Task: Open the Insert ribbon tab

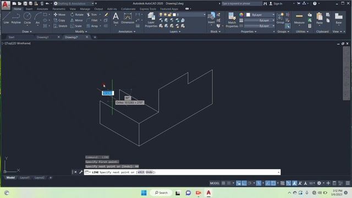Action: (29, 9)
